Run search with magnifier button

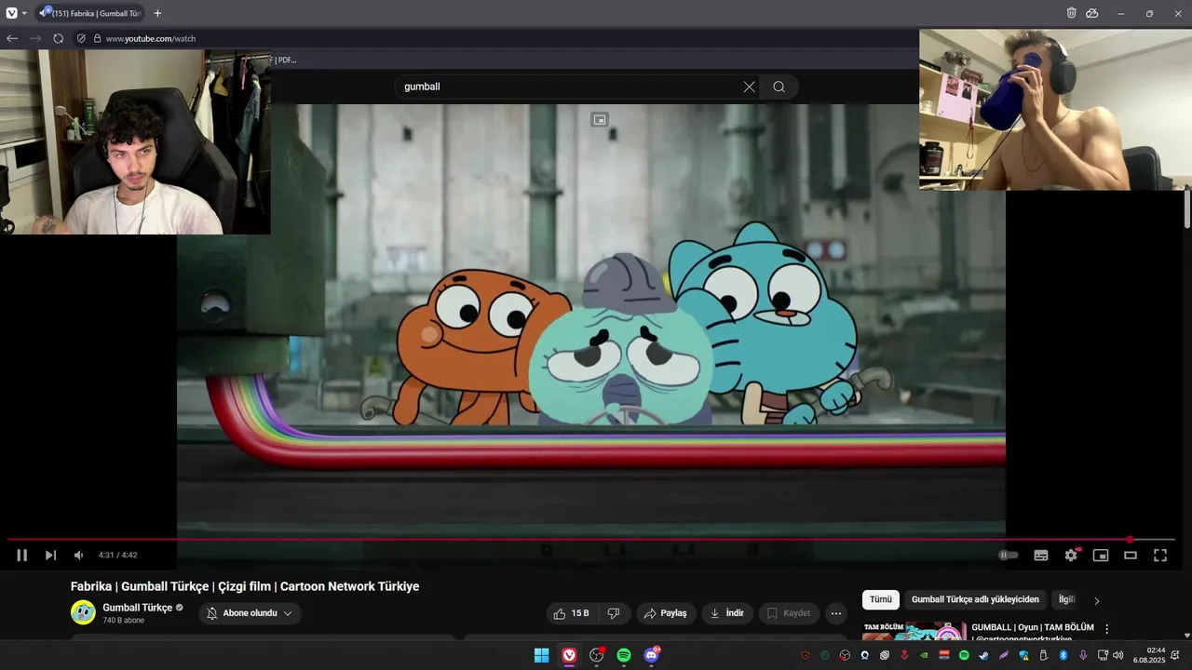coord(779,87)
